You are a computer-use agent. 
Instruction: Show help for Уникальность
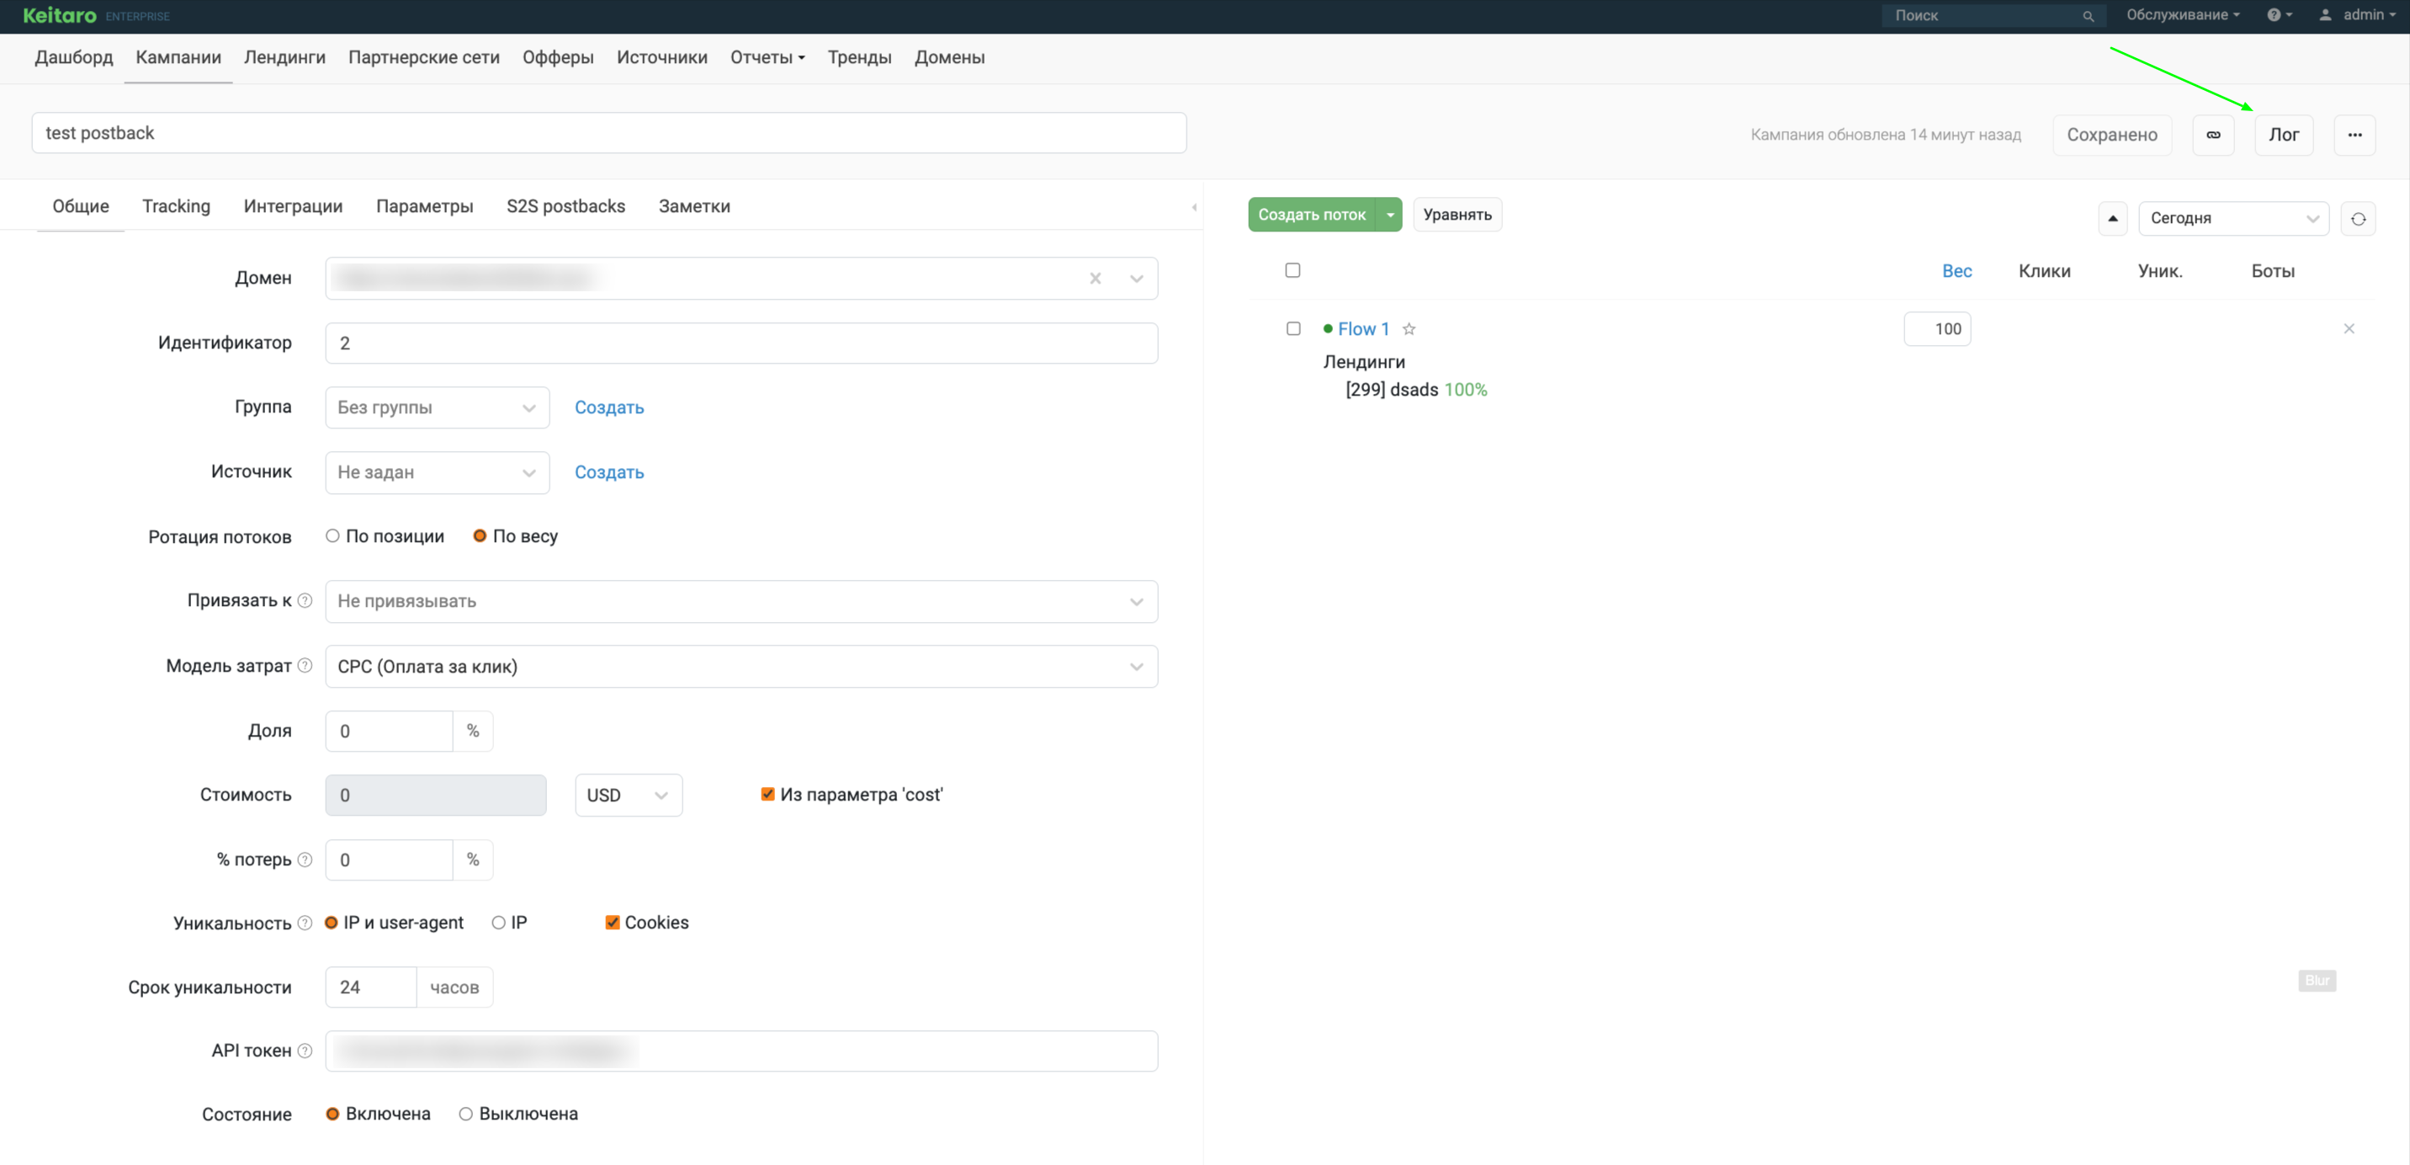[305, 923]
